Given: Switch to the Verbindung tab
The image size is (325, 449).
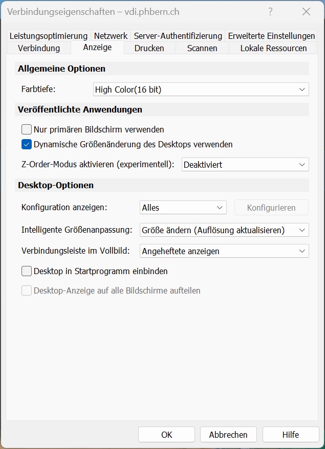Looking at the screenshot, I should tap(38, 48).
